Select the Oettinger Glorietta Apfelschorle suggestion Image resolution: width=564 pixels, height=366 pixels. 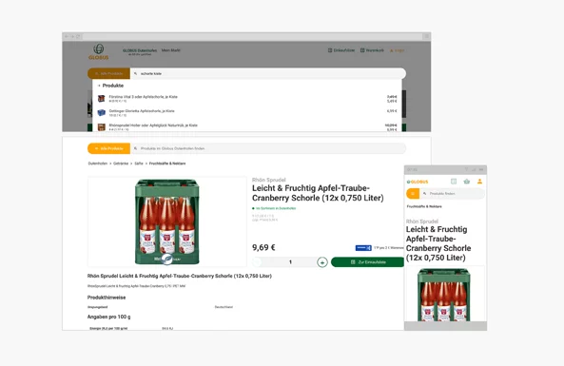pos(247,112)
